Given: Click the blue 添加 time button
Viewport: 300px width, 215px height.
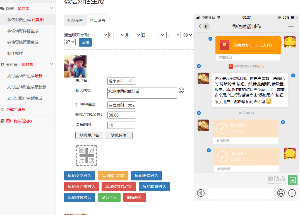Looking at the screenshot, I should 85,42.
